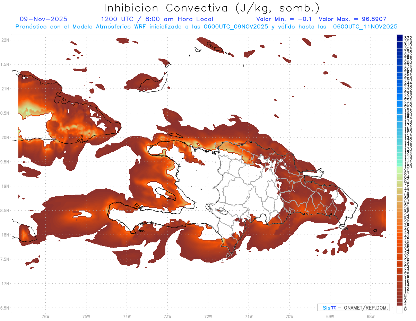This screenshot has width=416, height=321.
Task: Click the 68W longitude label
Action: pyautogui.click(x=371, y=316)
